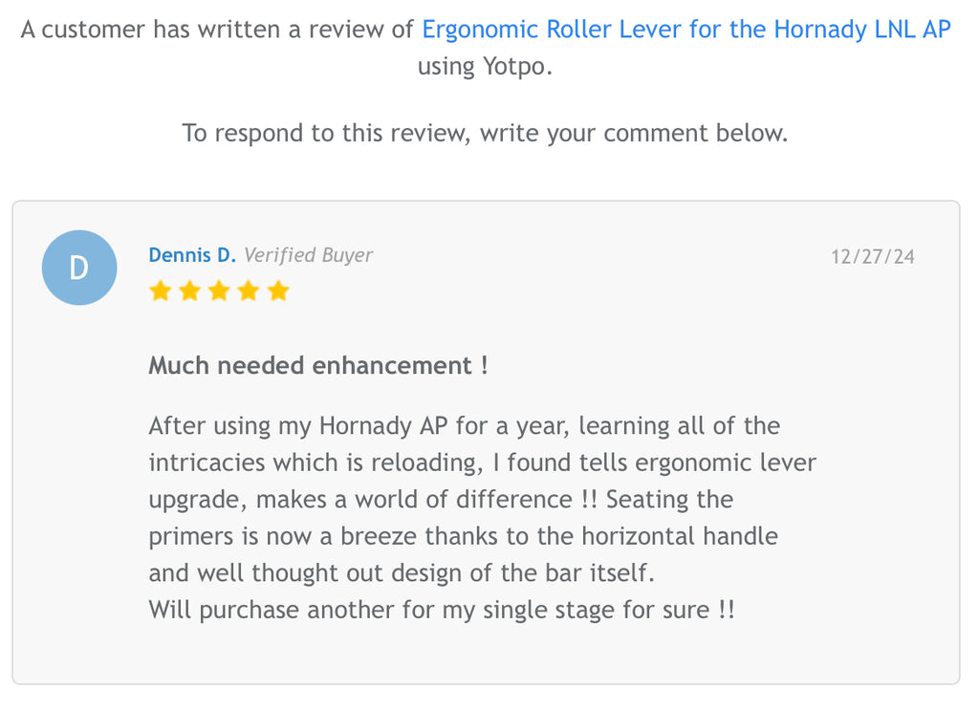Click the text A customer has written

coord(217,29)
